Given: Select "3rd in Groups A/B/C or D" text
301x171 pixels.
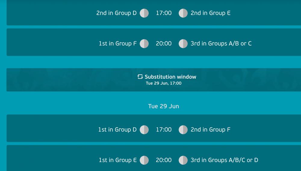Looking at the screenshot, I should [224, 160].
